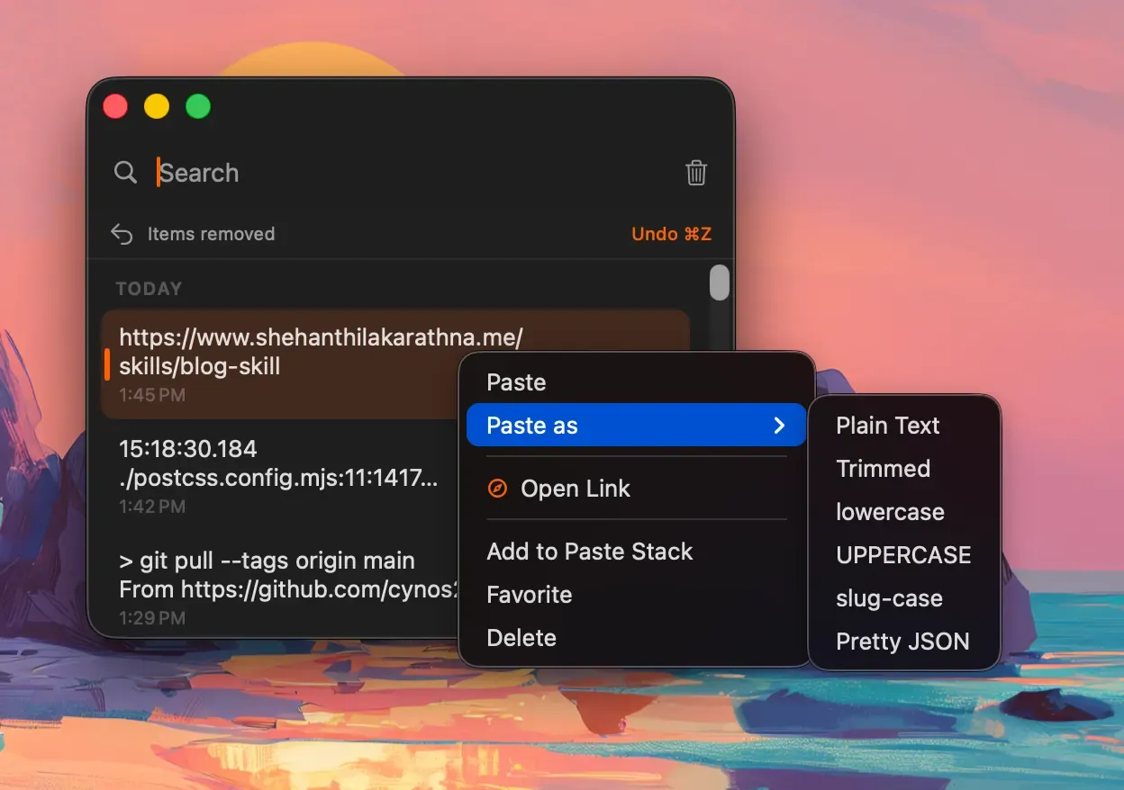Click the 1:45 PM timestamp

pos(152,395)
